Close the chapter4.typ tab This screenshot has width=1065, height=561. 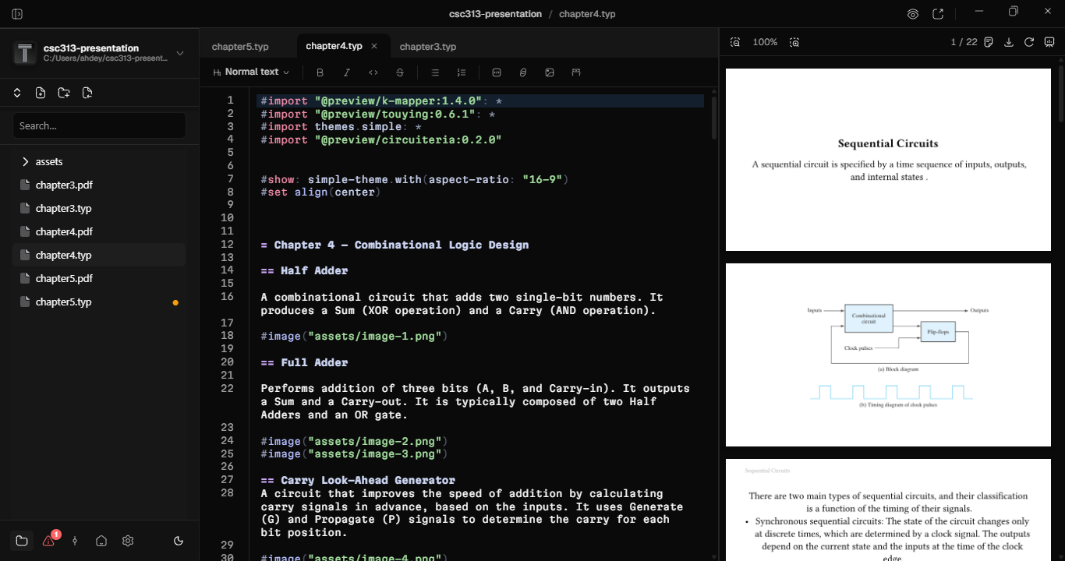374,46
